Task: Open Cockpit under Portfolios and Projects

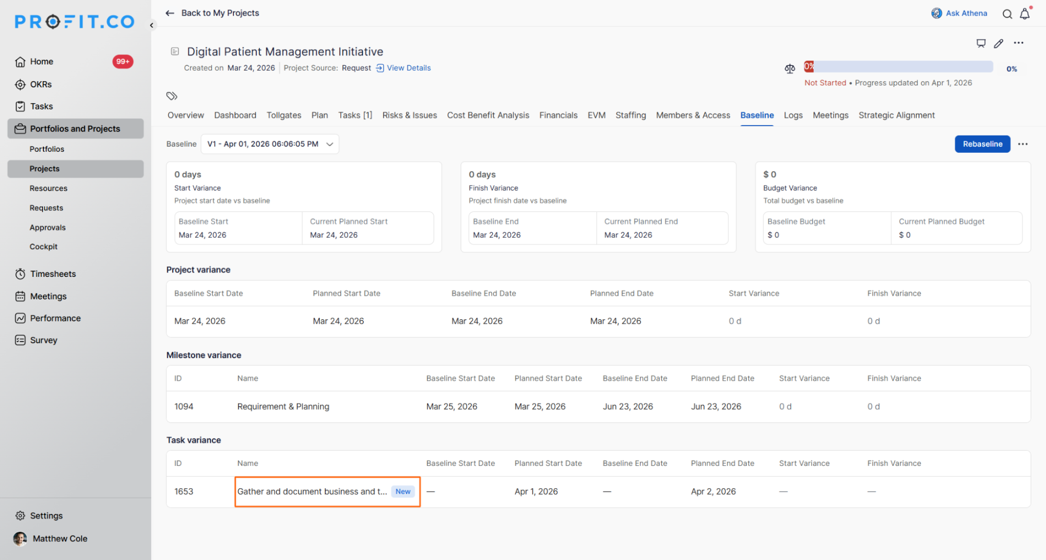Action: [43, 247]
